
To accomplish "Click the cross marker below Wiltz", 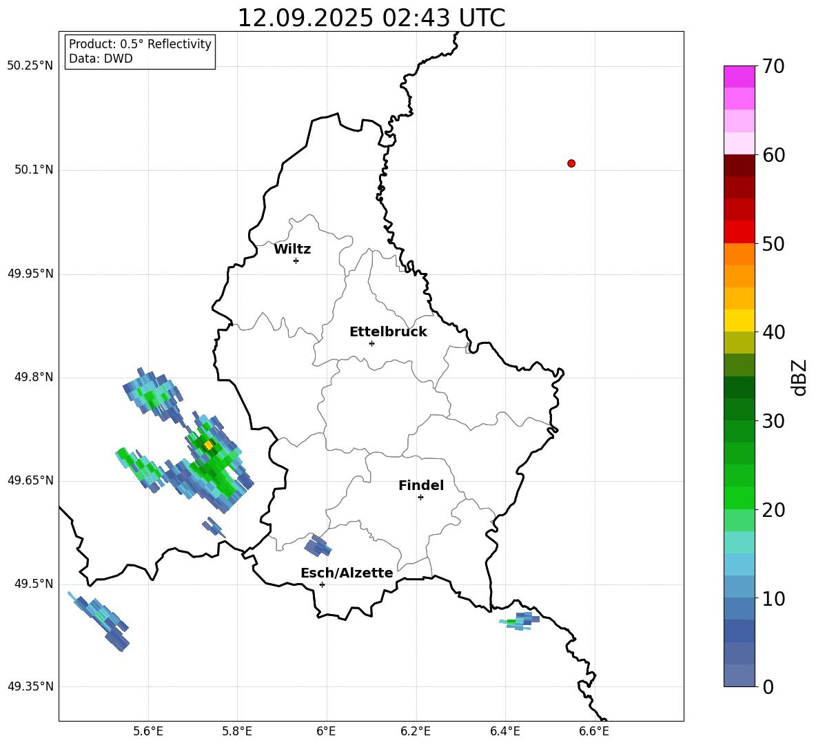I will pyautogui.click(x=296, y=261).
